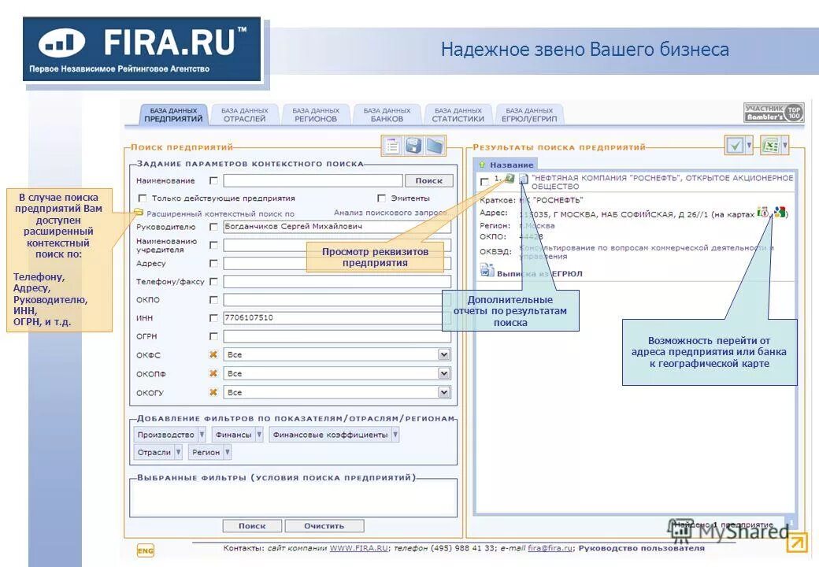Click the Руководителю field with Богданчиков
Screen dimensions: 819x567
[337, 227]
